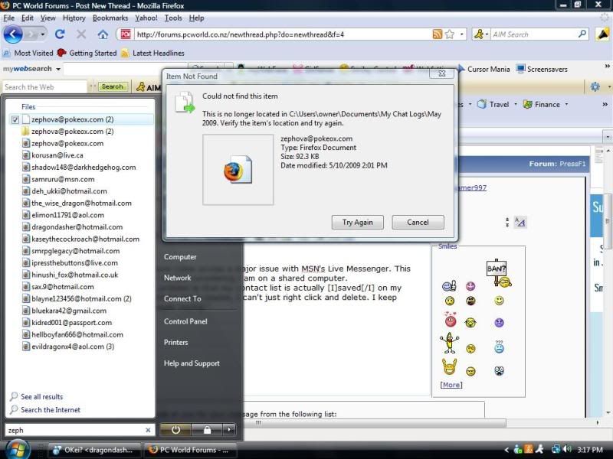The width and height of the screenshot is (613, 459).
Task: Uncheck the zephova@pokeox.com (2) file checkbox
Action: coord(15,120)
